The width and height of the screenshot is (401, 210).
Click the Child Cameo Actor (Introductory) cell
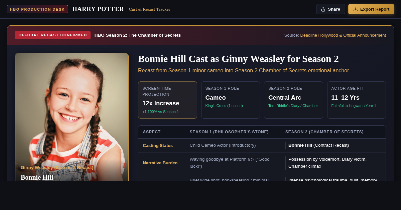pos(223,145)
